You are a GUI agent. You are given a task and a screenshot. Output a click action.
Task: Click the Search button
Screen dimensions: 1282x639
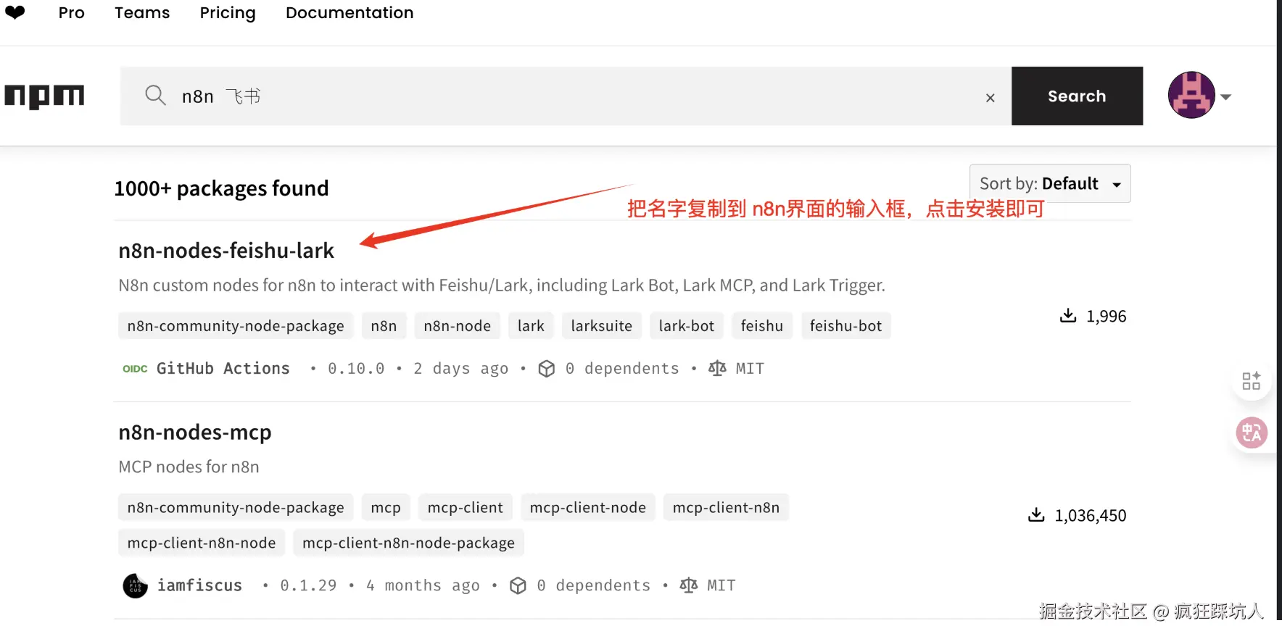click(1077, 96)
